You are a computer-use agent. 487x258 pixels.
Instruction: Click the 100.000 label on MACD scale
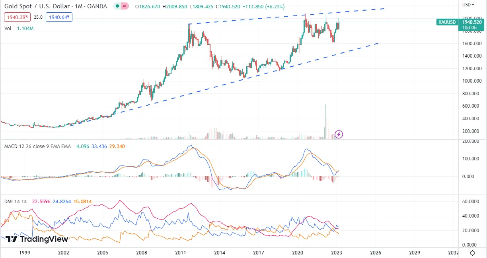471,159
